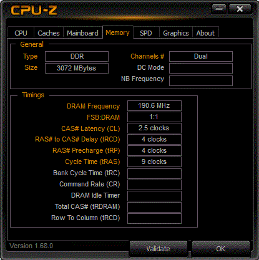
Task: Select the Memory tab
Action: 118,32
